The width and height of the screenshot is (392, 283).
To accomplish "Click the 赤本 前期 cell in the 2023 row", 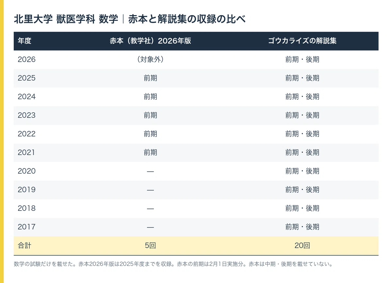I will (x=150, y=116).
